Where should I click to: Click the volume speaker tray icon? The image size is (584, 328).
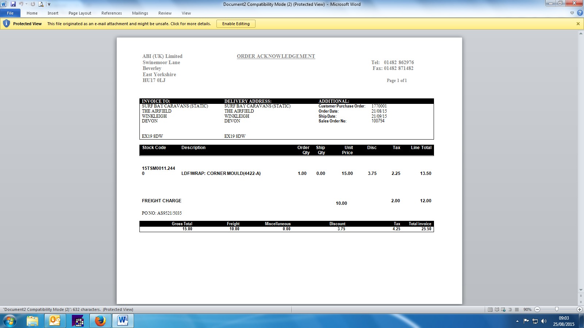544,321
